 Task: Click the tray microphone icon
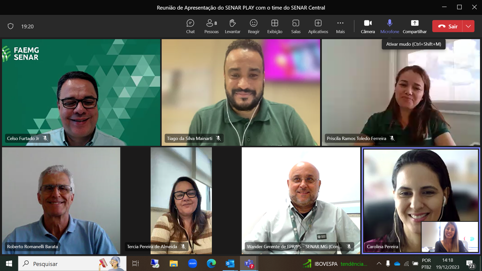tap(388, 263)
